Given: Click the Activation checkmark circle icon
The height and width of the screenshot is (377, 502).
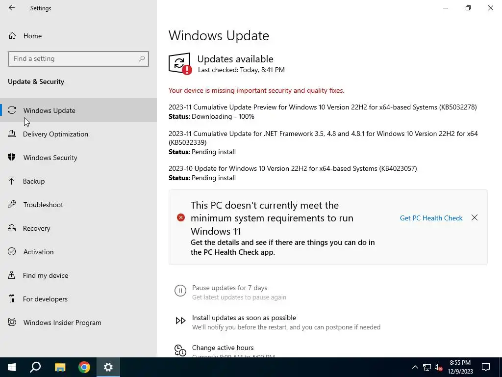Looking at the screenshot, I should [12, 251].
